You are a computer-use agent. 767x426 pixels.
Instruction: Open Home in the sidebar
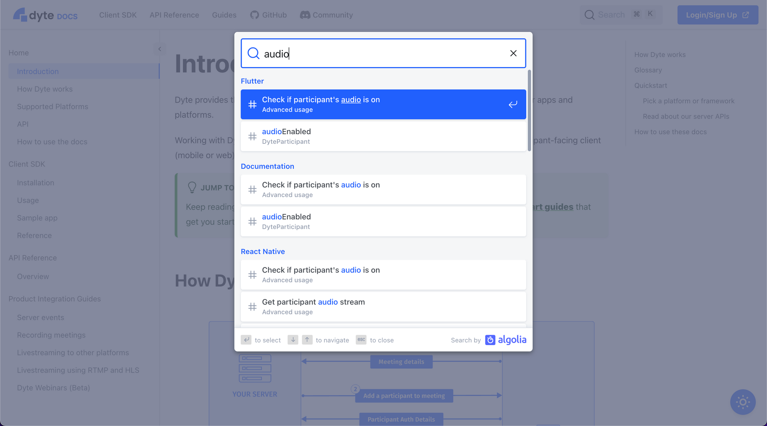[18, 53]
